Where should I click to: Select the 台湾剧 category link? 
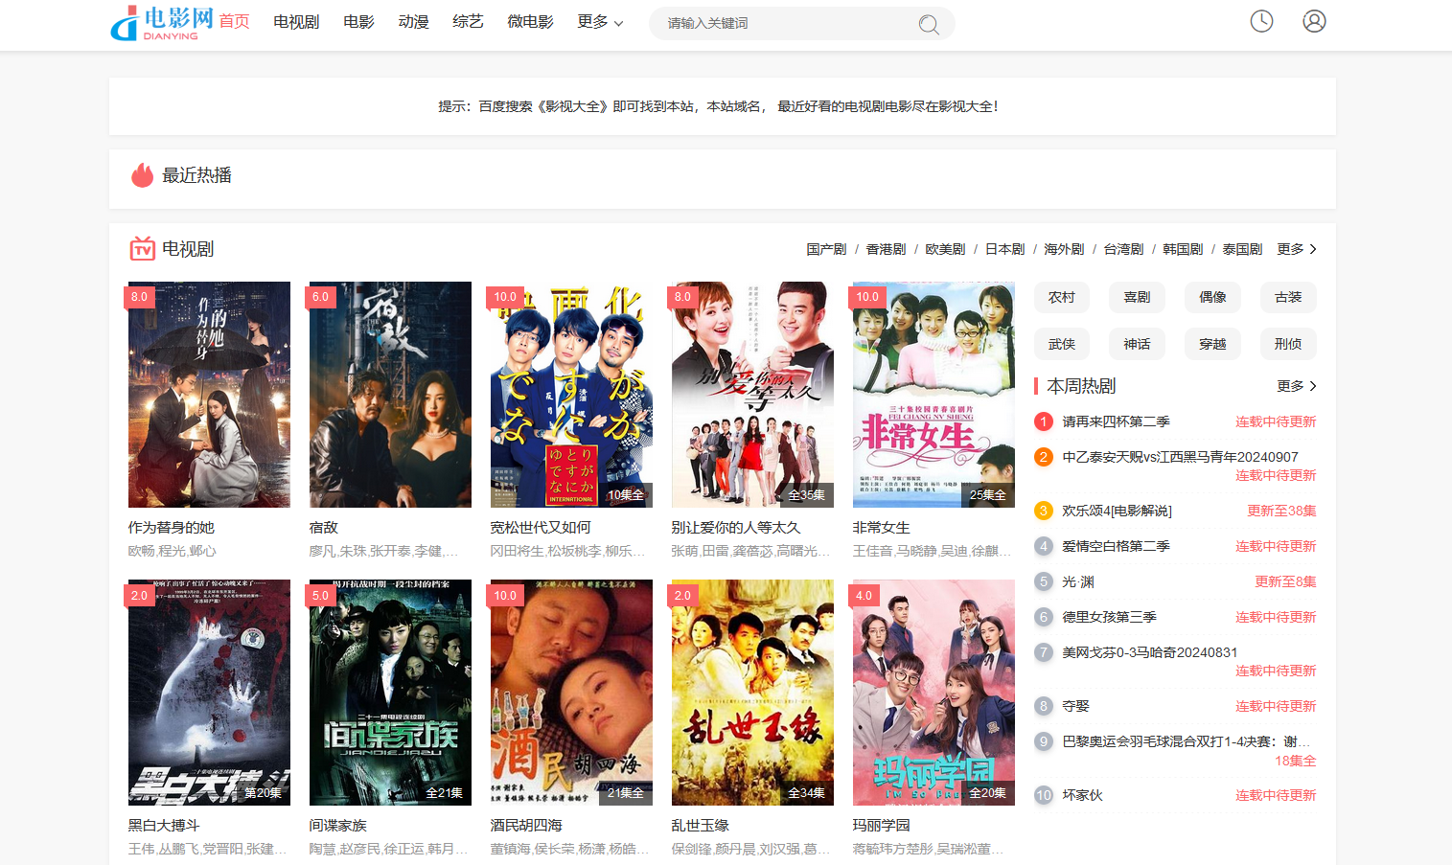pos(1123,249)
